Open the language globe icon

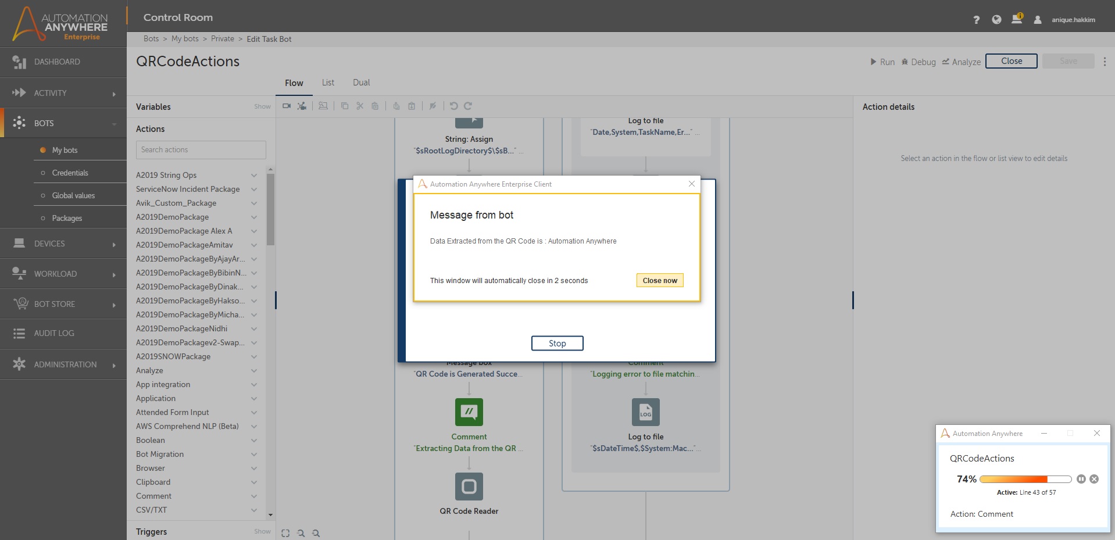[996, 19]
